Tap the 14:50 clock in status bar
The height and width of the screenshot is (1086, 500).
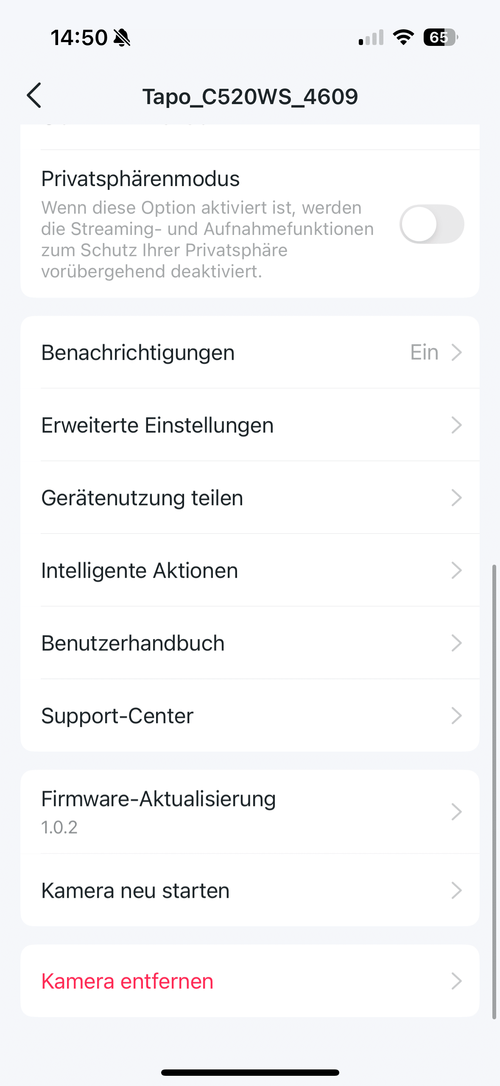[79, 38]
